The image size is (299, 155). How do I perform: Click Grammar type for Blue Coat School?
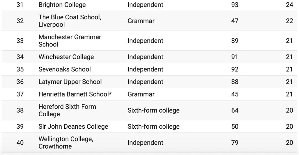pyautogui.click(x=141, y=21)
